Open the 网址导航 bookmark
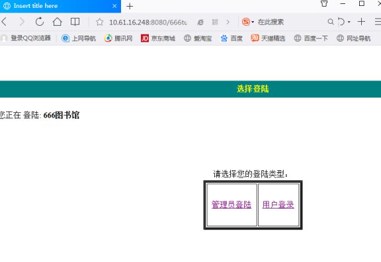This screenshot has width=381, height=262. pos(353,38)
